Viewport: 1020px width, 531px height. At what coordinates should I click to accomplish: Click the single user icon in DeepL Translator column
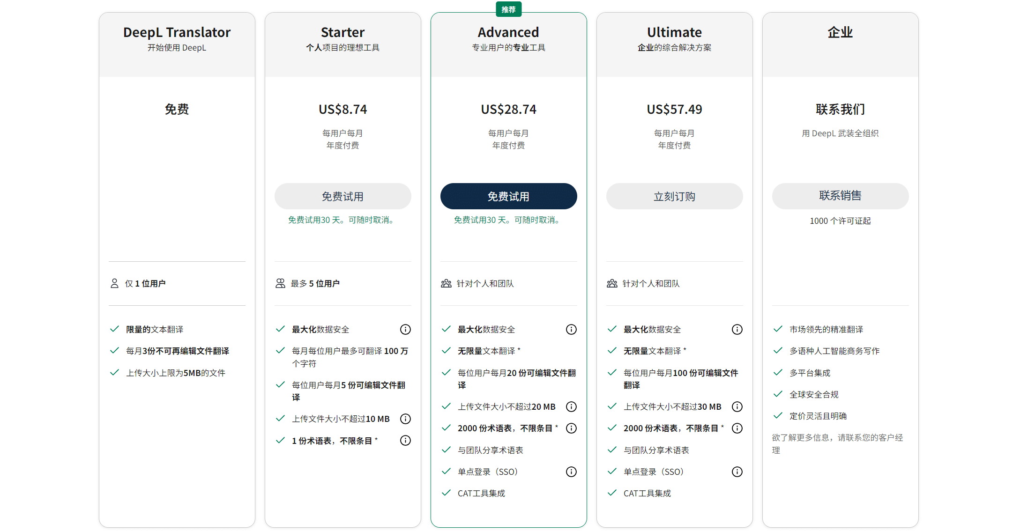click(x=115, y=283)
